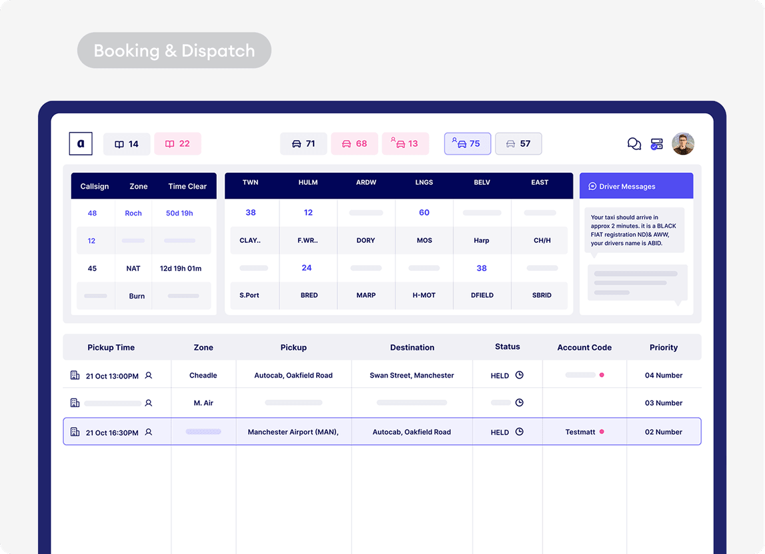Open the user profile avatar

(x=683, y=144)
